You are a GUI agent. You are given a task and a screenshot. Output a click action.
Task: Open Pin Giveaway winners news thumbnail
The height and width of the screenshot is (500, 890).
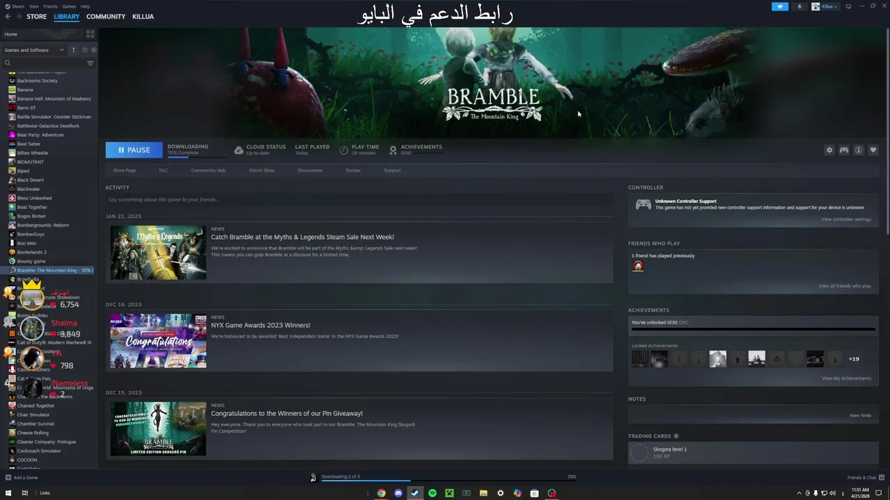point(159,428)
